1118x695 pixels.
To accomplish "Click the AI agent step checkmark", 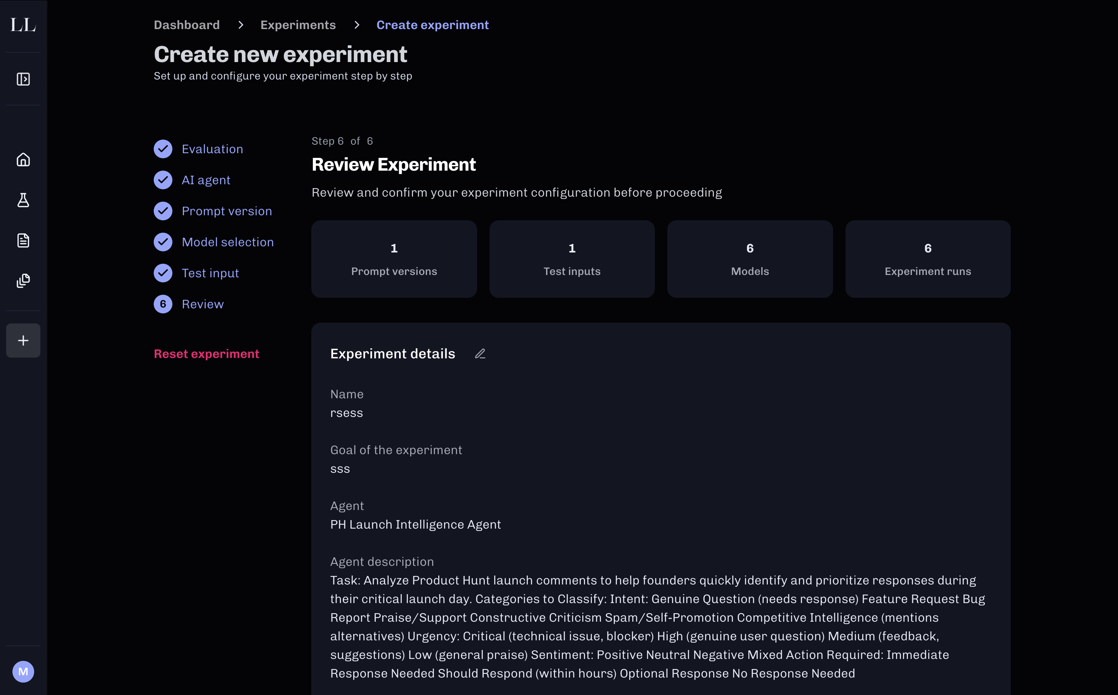I will pyautogui.click(x=163, y=180).
